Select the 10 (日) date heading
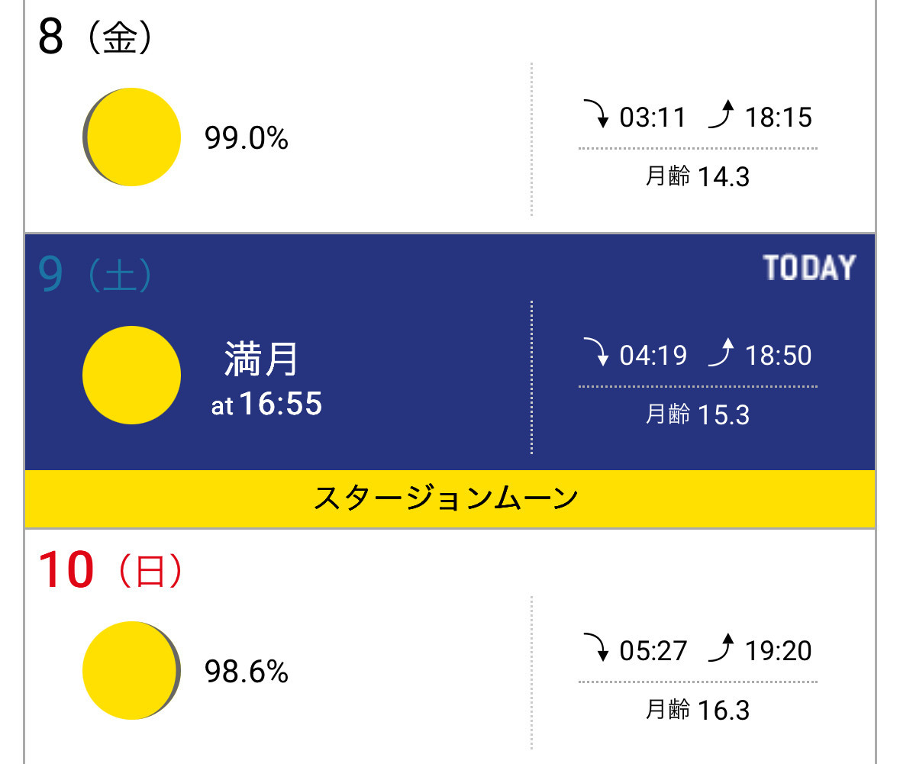 tap(110, 570)
